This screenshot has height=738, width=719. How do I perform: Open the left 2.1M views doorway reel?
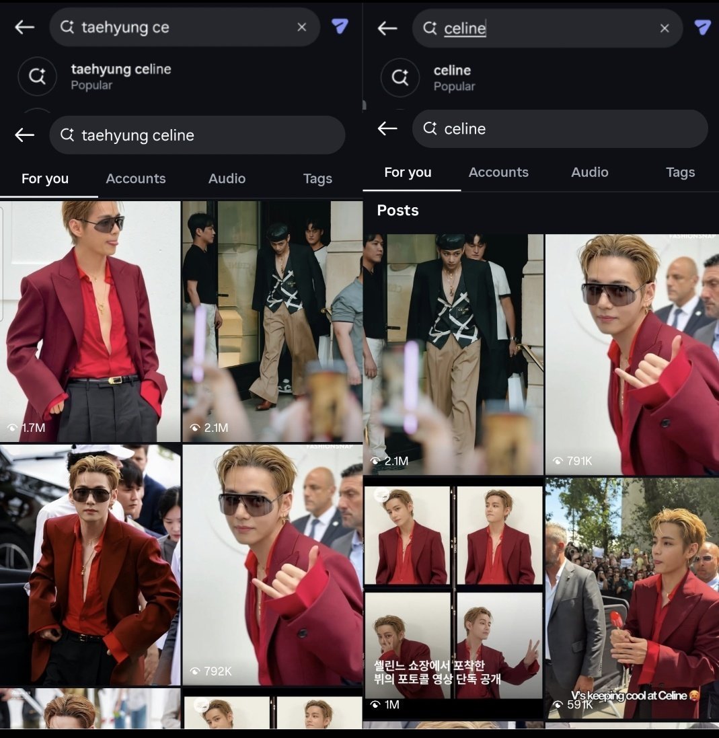coord(272,322)
